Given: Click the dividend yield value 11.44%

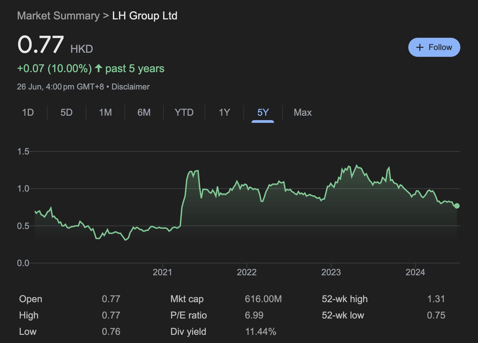Looking at the screenshot, I should tap(261, 332).
